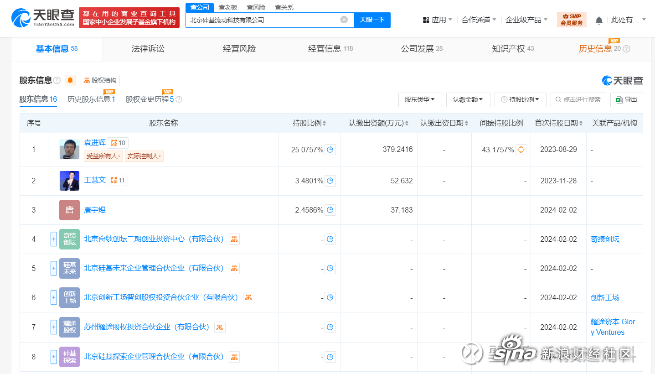Click equity structure icon beside 北京创新工场智创股权投资合伙企业
The width and height of the screenshot is (655, 374).
pos(248,298)
